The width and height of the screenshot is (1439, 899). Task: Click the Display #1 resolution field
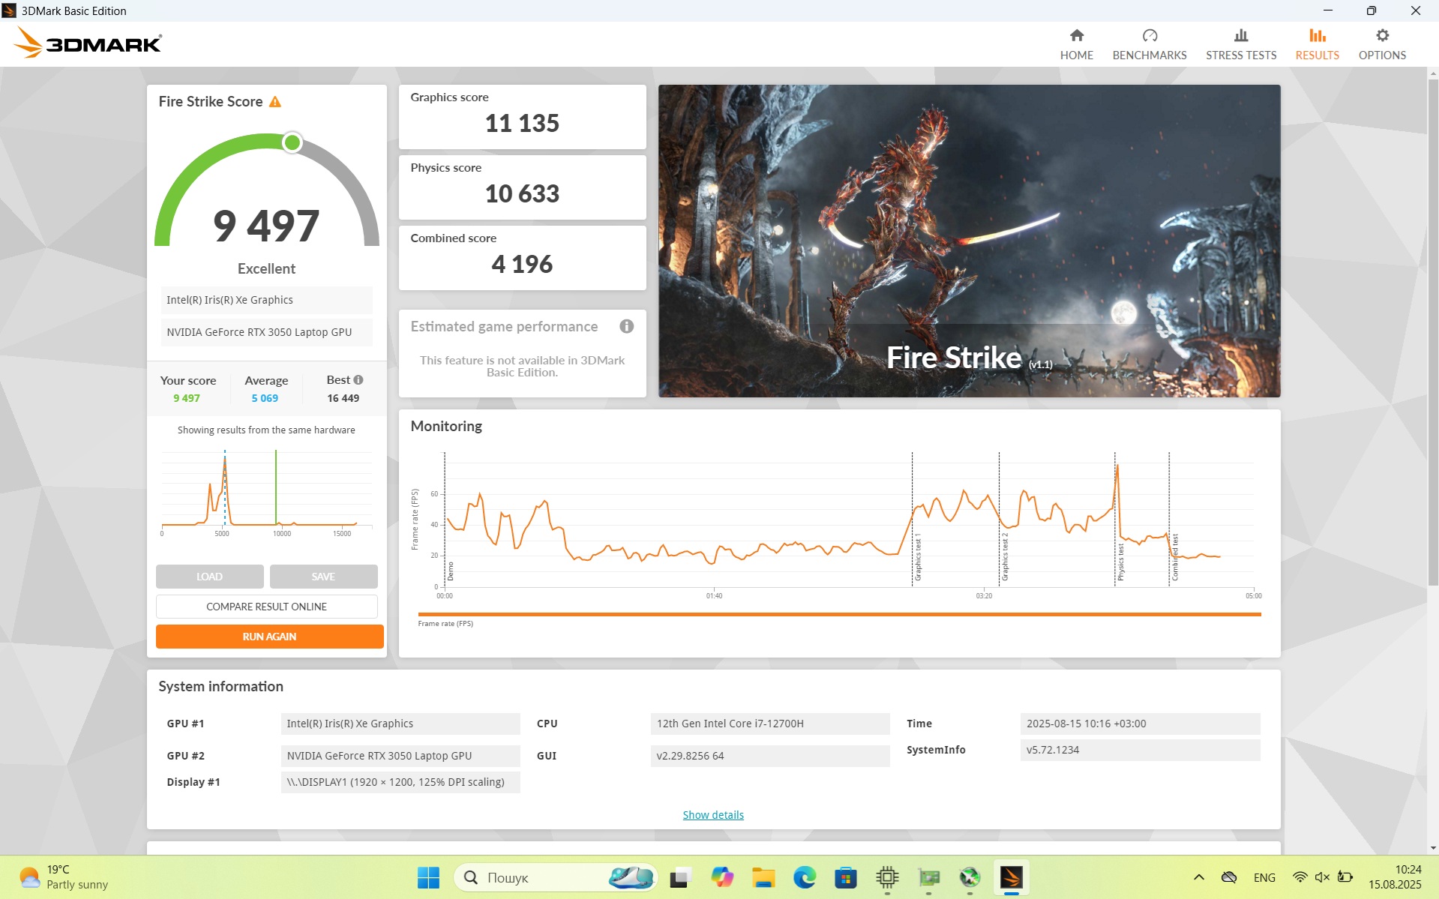point(400,782)
